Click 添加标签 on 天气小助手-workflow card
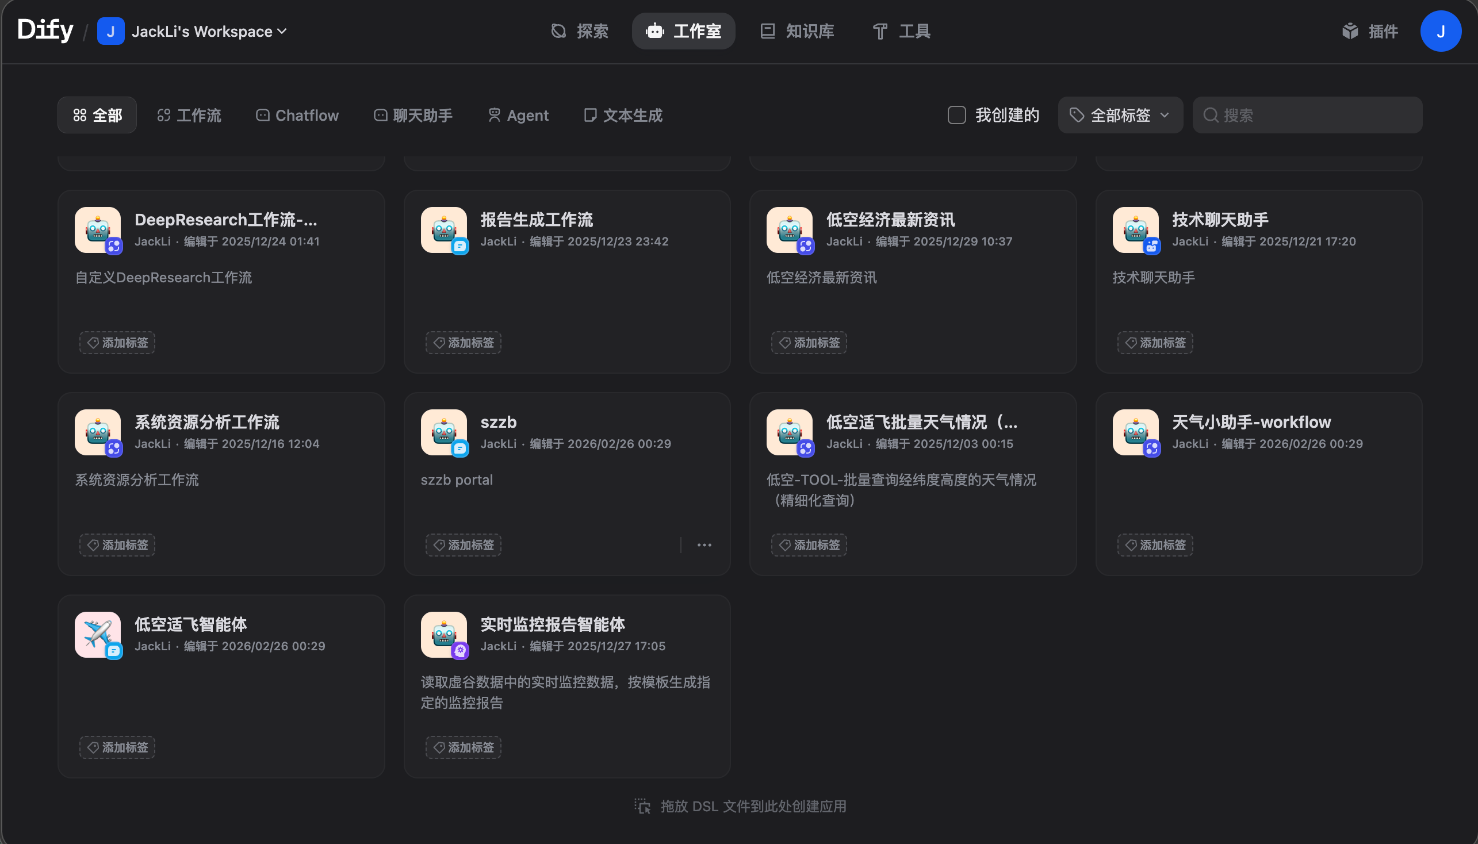The height and width of the screenshot is (844, 1478). pyautogui.click(x=1154, y=545)
